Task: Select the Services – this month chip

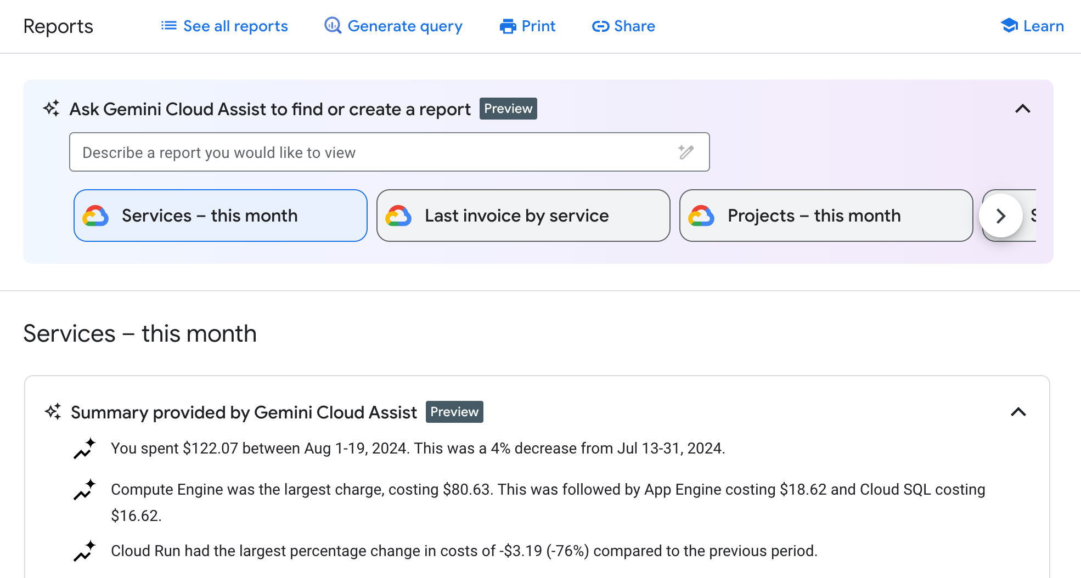Action: [221, 216]
